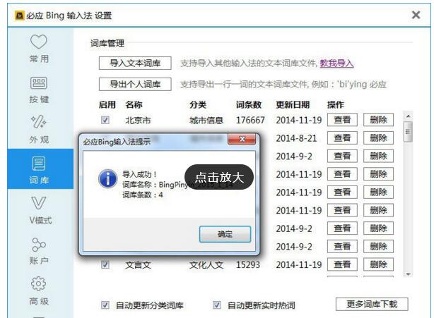The image size is (434, 318).
Task: Click the 2014-8-21 date cell
Action: point(296,138)
